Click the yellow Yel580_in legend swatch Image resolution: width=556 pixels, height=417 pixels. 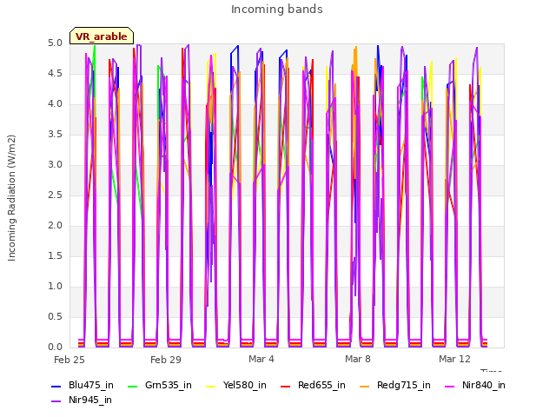tap(211, 386)
